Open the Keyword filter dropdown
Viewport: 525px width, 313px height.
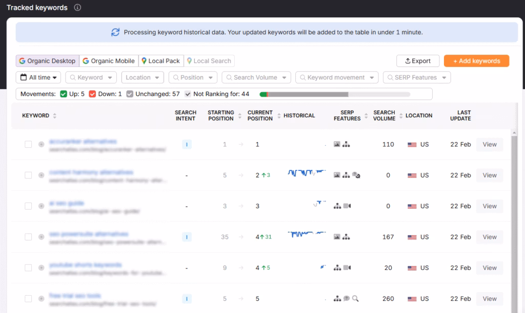pyautogui.click(x=91, y=77)
